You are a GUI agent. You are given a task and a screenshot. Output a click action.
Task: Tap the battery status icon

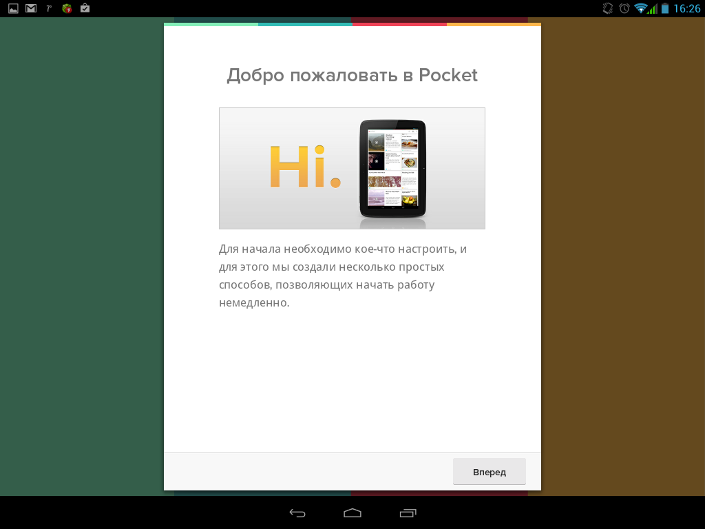665,8
